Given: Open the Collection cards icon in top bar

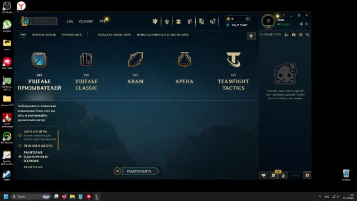Looking at the screenshot, I should [x=155, y=21].
